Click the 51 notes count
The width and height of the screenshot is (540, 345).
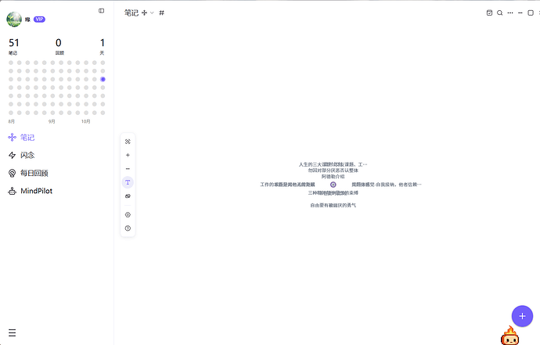coord(14,43)
